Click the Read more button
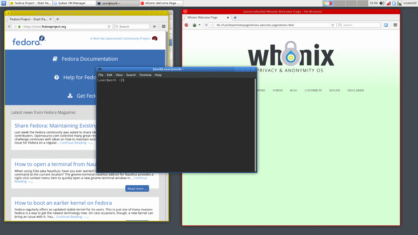418x235 pixels. 137,188
